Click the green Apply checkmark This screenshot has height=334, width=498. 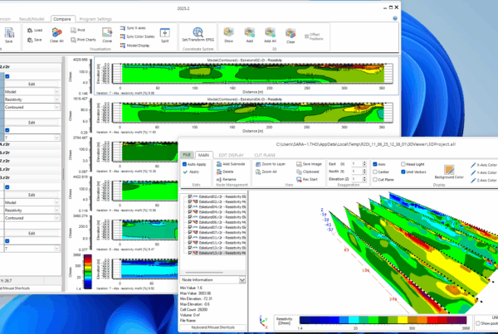185,172
